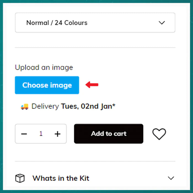The image size is (193, 193).
Task: Click the delivery truck icon
Action: 25,106
